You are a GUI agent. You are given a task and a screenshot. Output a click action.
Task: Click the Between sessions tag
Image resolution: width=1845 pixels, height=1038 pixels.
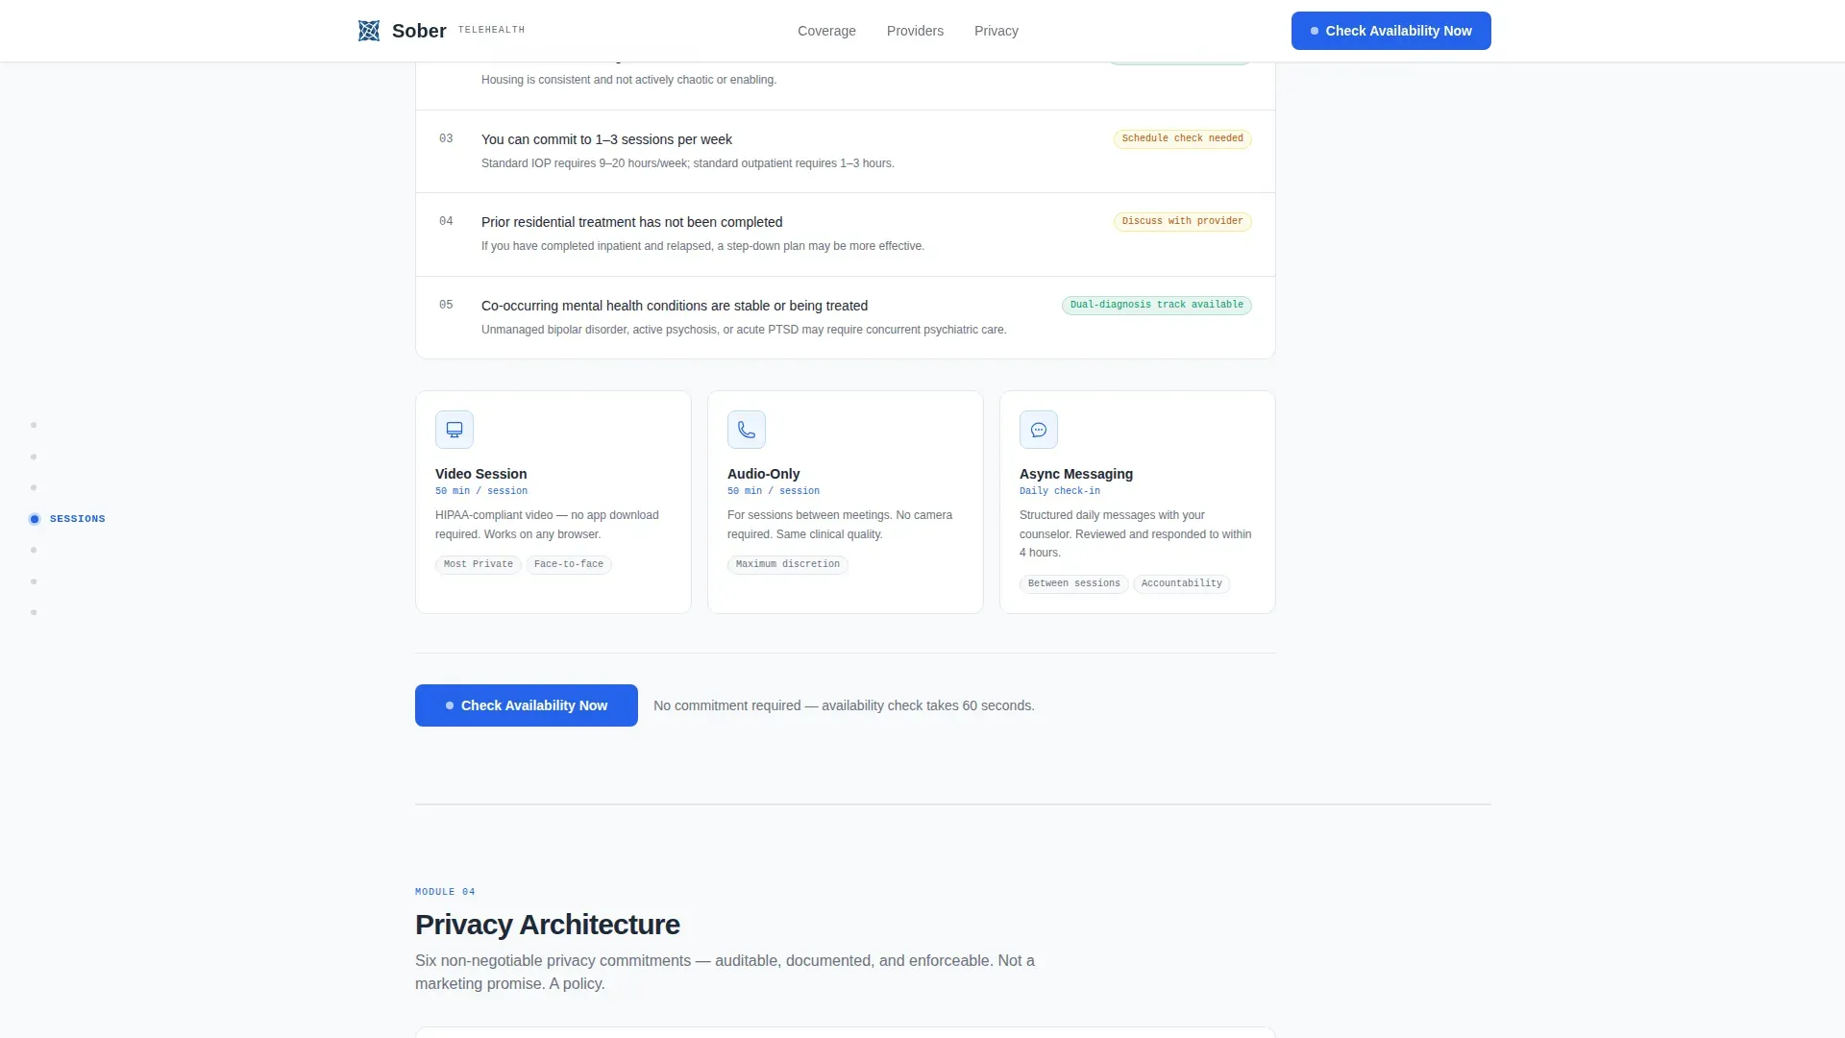(1074, 583)
